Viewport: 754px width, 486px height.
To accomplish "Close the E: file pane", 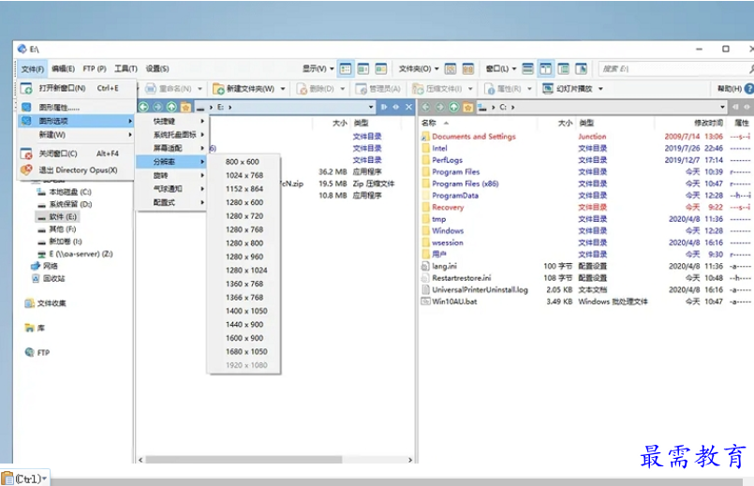I will 408,107.
